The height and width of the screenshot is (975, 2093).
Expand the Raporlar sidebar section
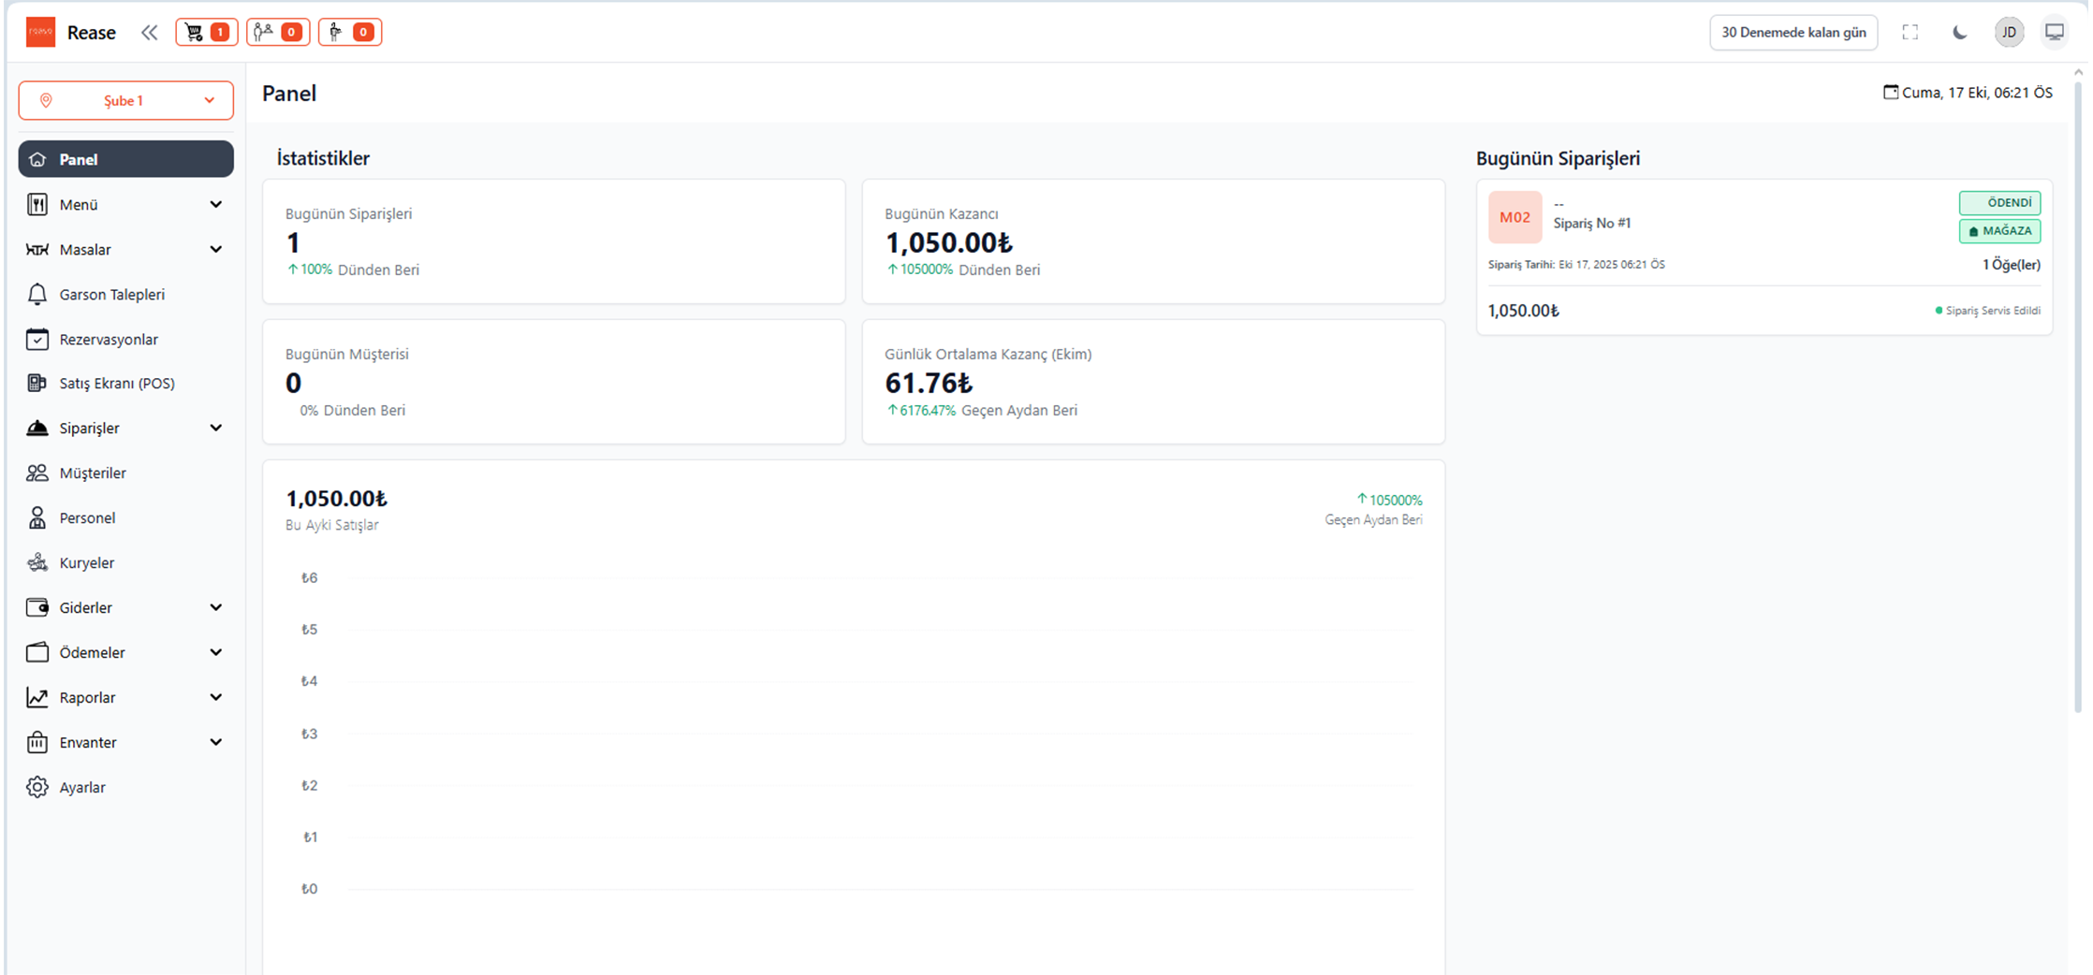pos(125,698)
